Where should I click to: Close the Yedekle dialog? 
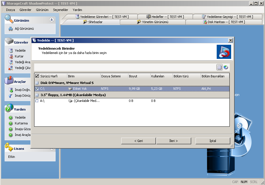tap(230, 40)
